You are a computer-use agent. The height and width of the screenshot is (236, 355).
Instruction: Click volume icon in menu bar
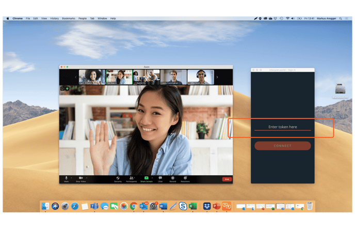coord(293,19)
